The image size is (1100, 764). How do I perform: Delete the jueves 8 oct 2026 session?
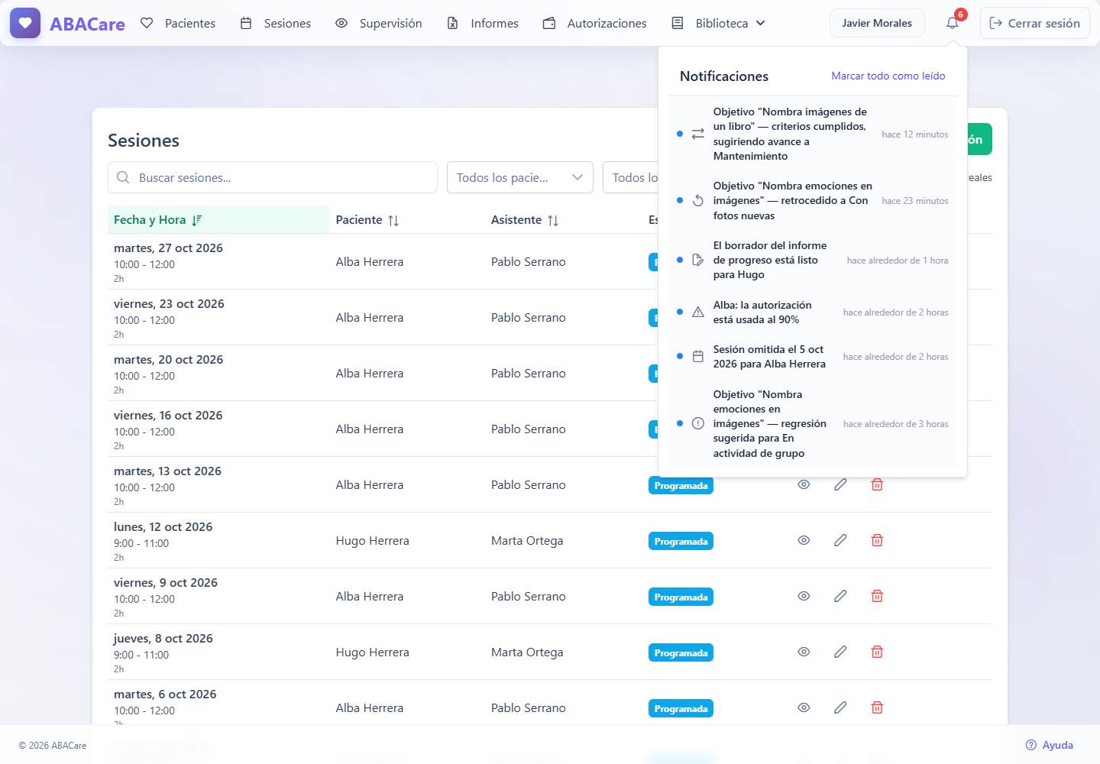[x=877, y=652]
